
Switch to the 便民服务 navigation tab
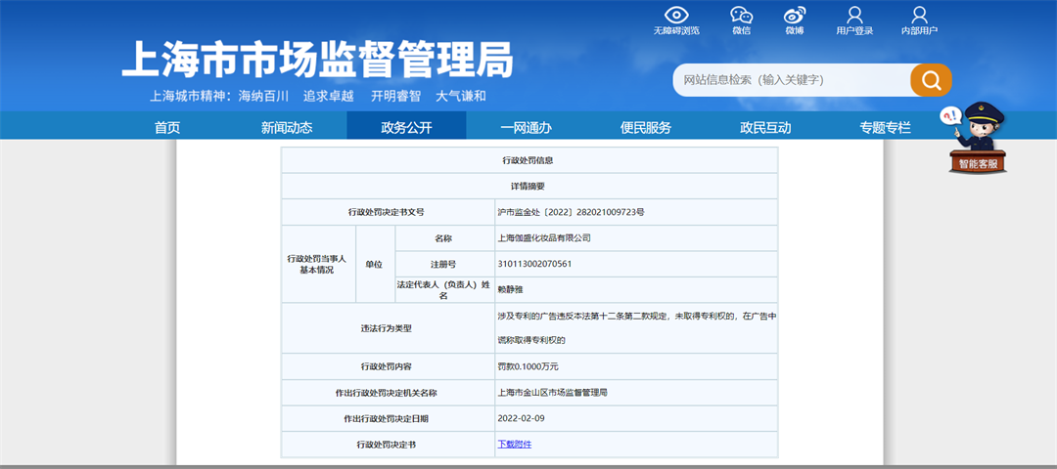(646, 127)
